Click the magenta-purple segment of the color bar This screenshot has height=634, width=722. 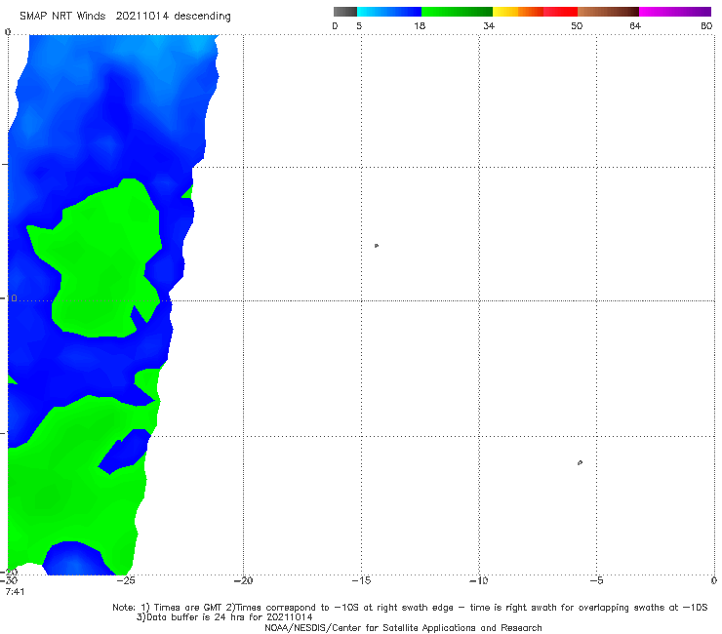point(675,12)
